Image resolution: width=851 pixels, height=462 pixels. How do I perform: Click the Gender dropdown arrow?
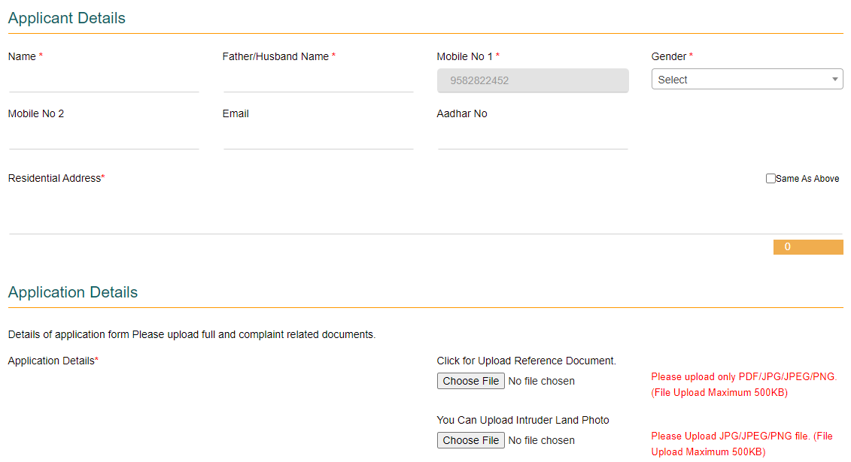[x=834, y=79]
